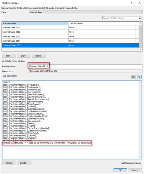Click the [DueDate] column line
The height and width of the screenshot is (174, 144).
(x=20, y=136)
